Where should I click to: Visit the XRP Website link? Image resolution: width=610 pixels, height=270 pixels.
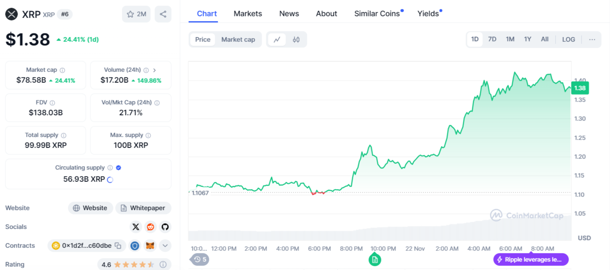90,208
